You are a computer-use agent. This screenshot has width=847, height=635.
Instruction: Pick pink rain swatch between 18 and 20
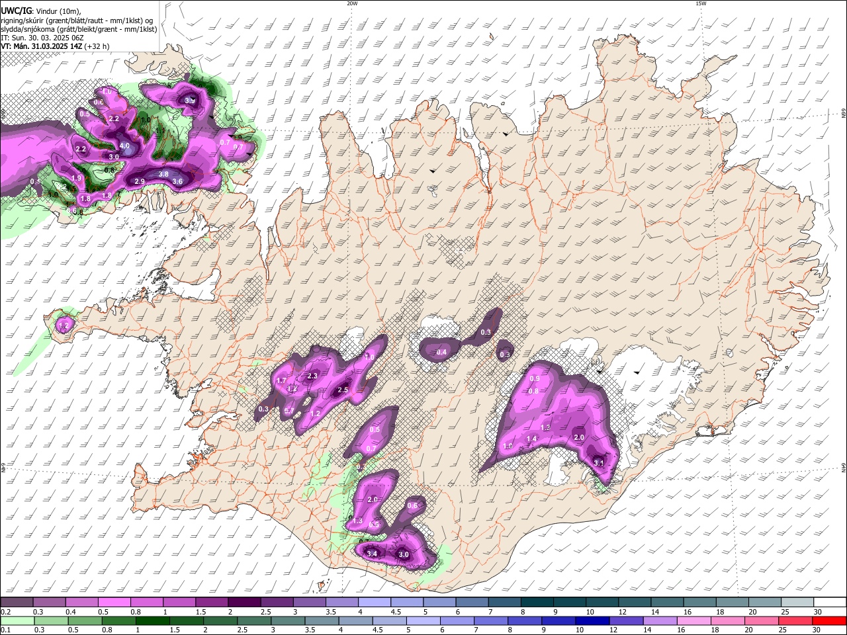(x=728, y=620)
